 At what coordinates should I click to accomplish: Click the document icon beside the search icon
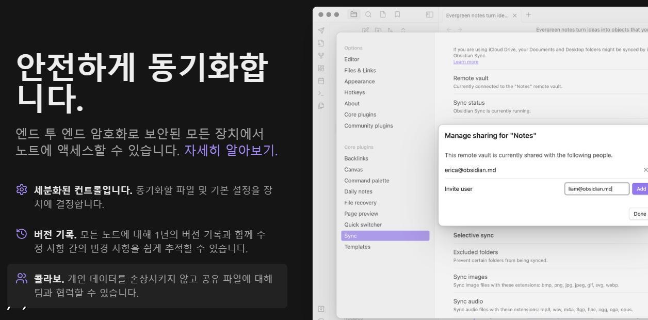tap(383, 15)
